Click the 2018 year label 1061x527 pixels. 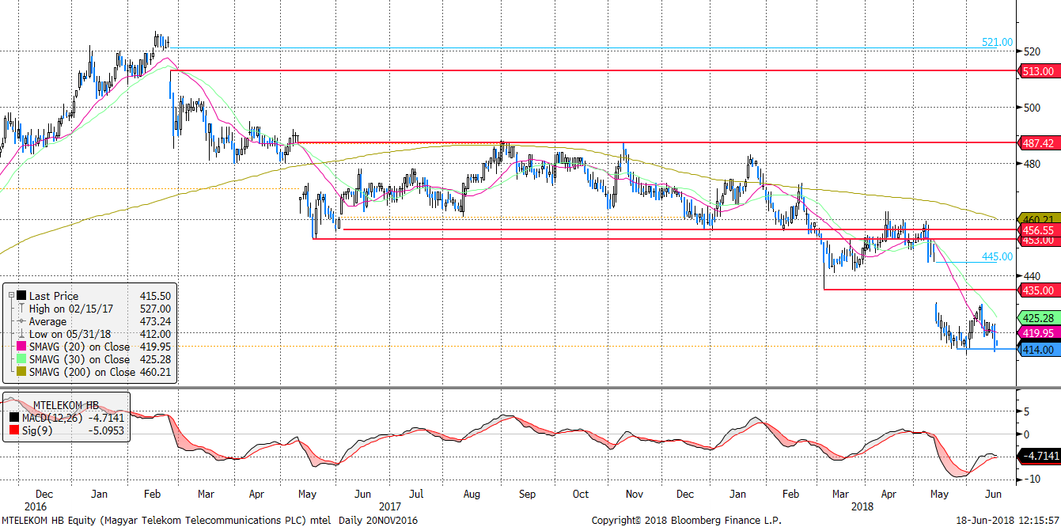pyautogui.click(x=864, y=505)
